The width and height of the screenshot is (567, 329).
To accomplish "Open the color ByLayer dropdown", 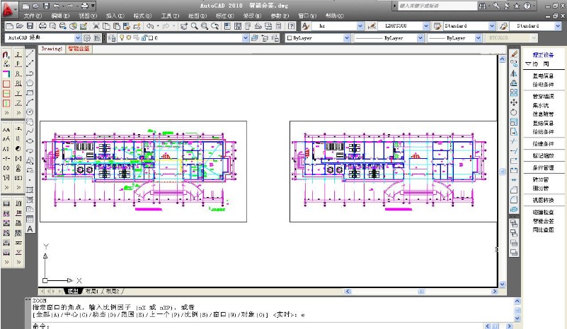I will tap(347, 37).
